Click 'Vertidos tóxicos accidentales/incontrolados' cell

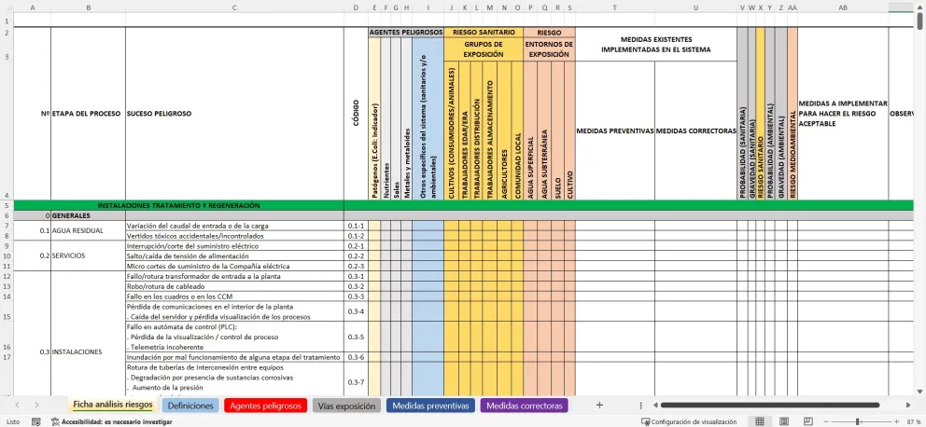coord(234,236)
